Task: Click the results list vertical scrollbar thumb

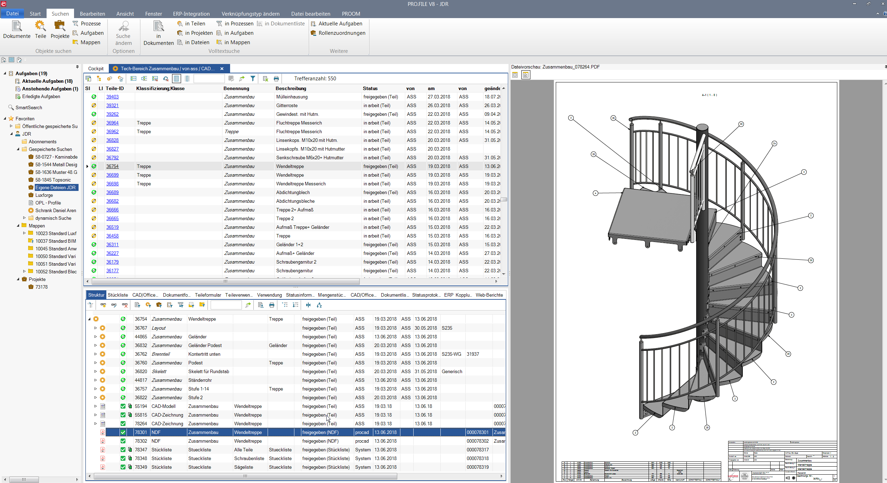Action: (x=504, y=200)
